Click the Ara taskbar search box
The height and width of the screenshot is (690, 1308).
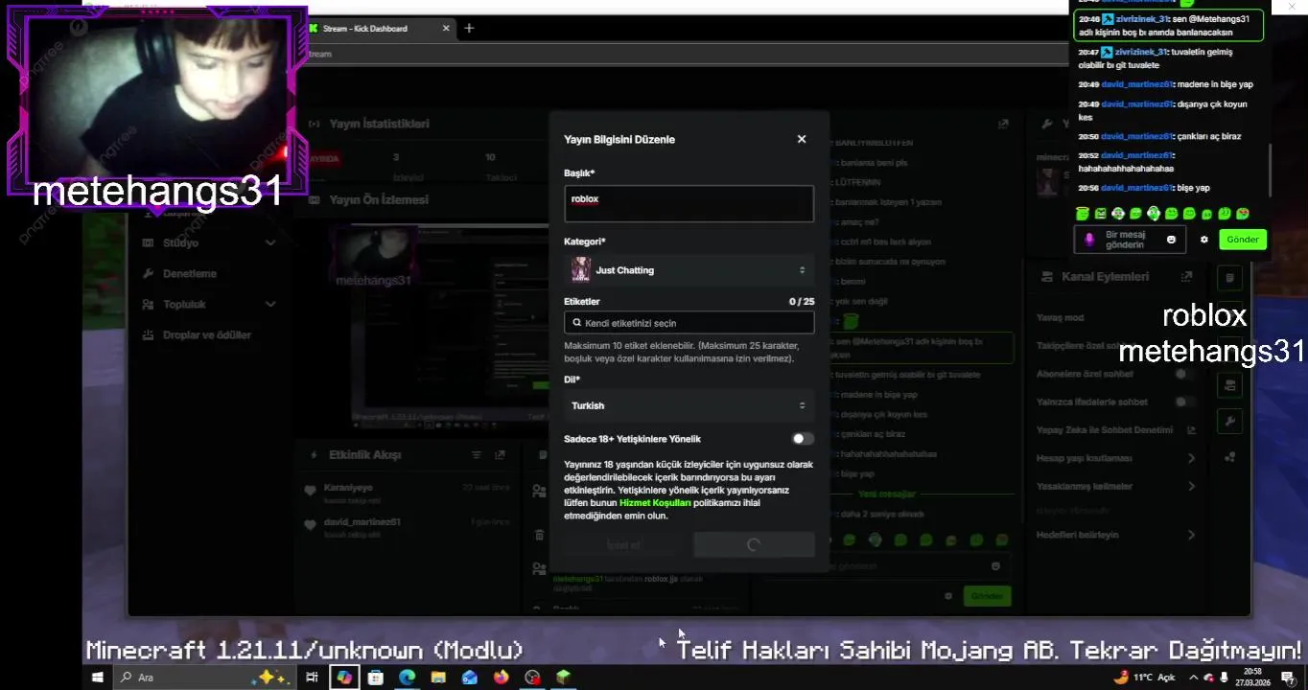pos(204,678)
